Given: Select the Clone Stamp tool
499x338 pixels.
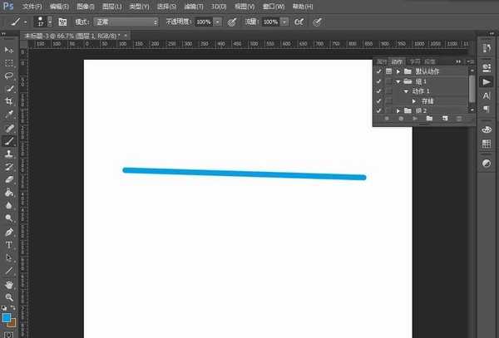Looking at the screenshot, I should 9,154.
